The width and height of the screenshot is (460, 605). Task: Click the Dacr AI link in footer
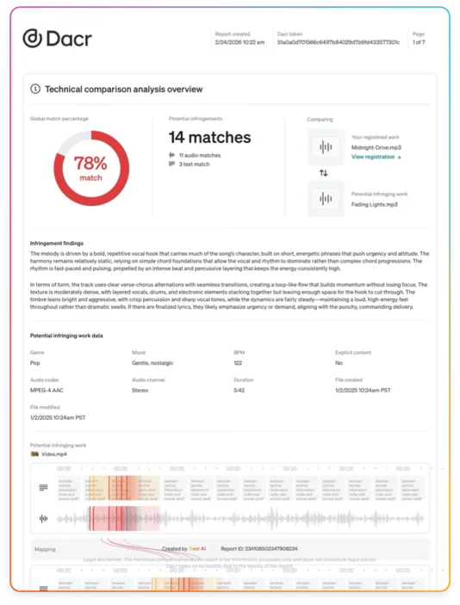tap(197, 549)
